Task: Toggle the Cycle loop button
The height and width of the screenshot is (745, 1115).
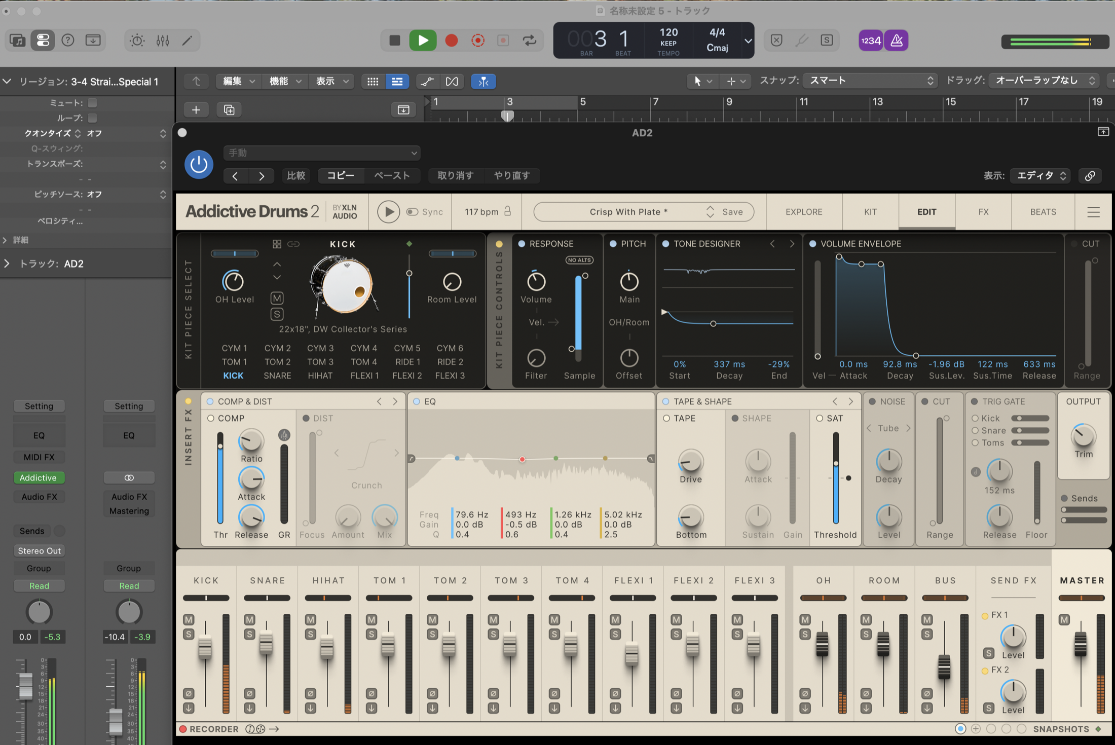Action: point(530,40)
